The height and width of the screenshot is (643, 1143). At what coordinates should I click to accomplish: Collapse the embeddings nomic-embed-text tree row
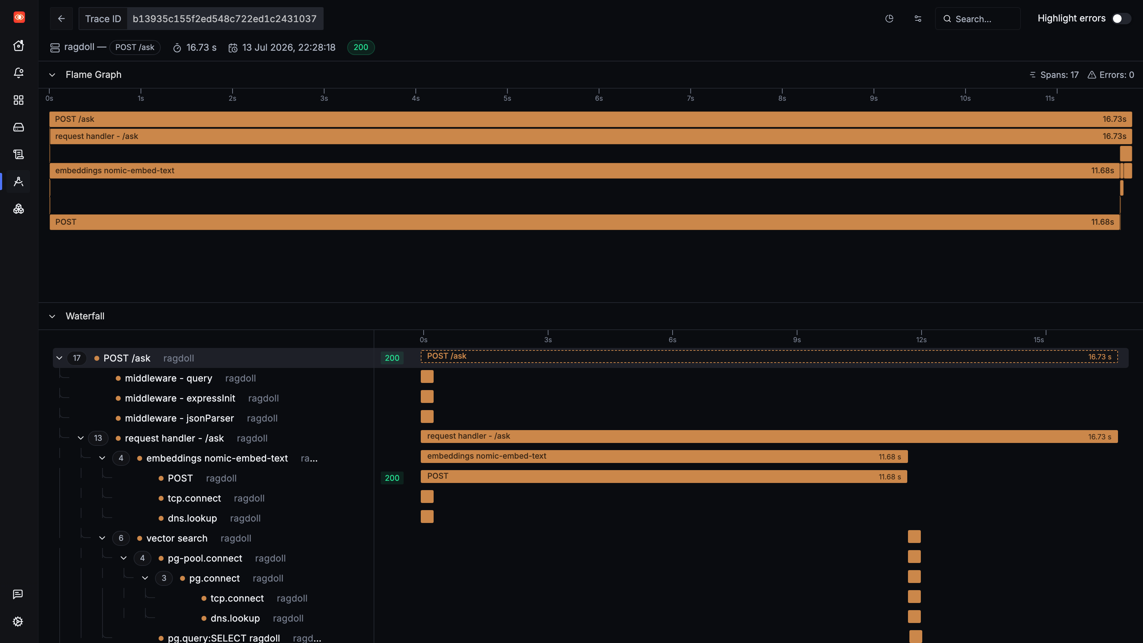102,458
